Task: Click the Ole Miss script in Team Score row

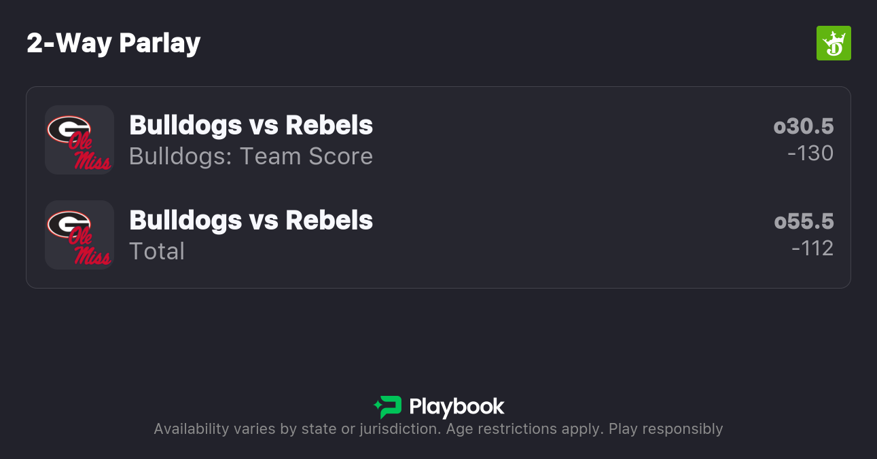Action: [88, 153]
